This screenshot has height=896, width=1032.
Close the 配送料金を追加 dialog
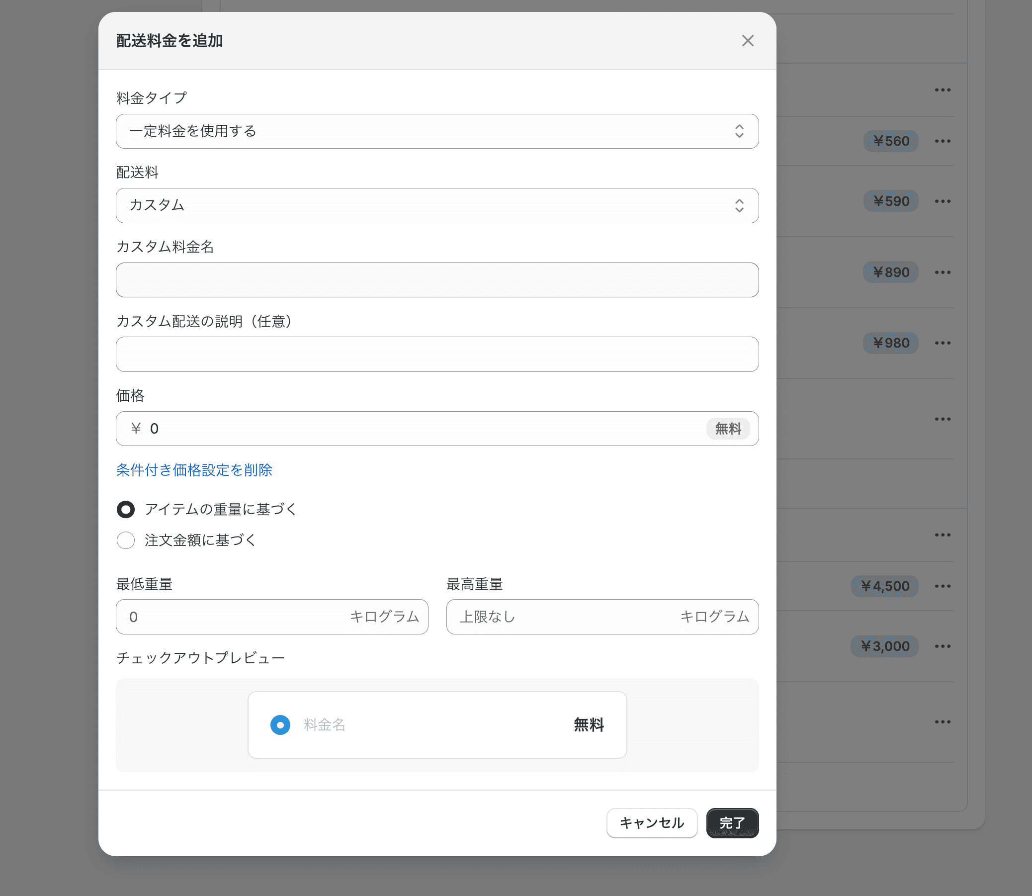[747, 40]
